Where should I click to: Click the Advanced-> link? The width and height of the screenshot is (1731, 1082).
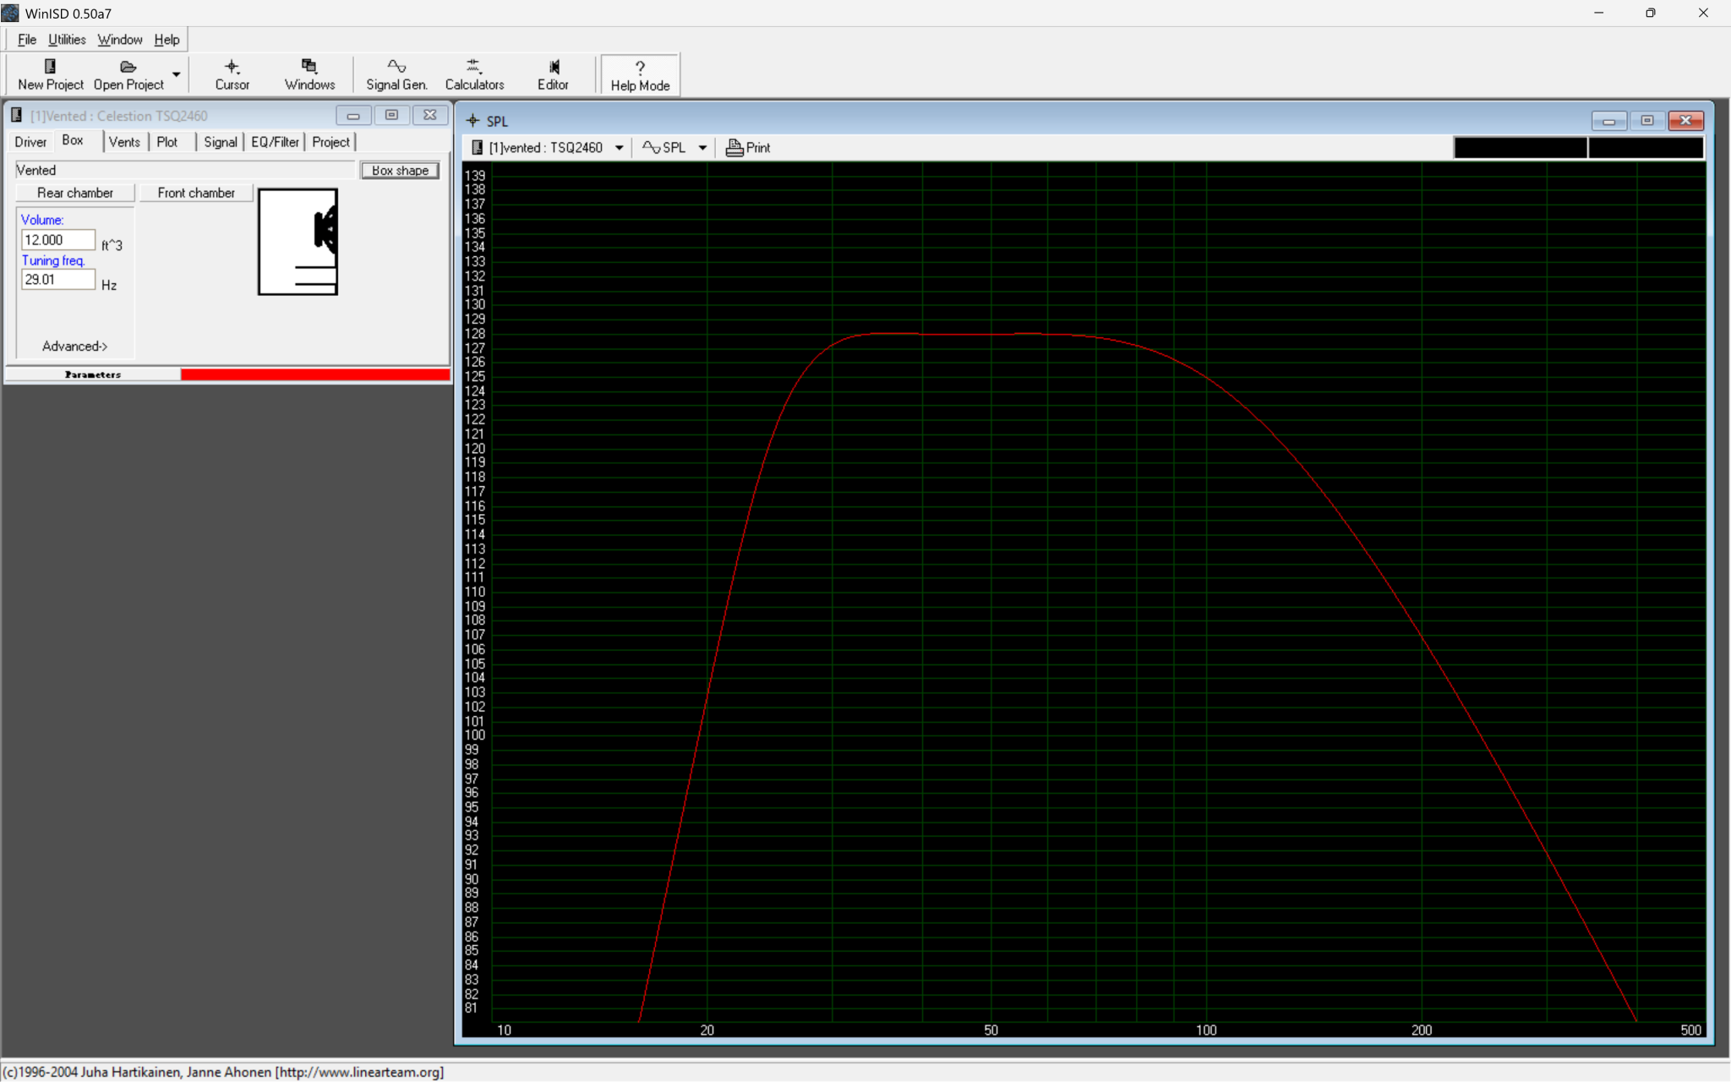click(74, 347)
